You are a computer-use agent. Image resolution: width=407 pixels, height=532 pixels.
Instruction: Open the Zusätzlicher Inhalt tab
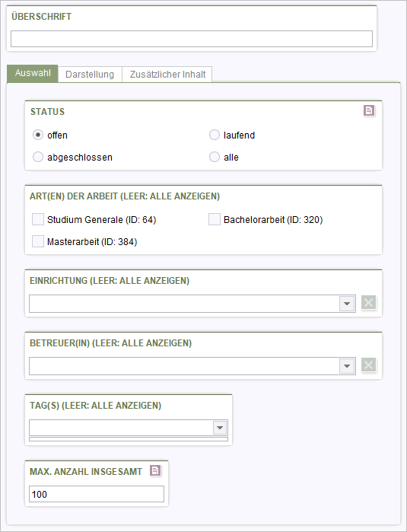tap(167, 75)
